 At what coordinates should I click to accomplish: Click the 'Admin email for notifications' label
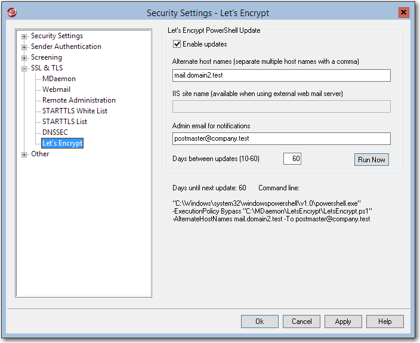click(211, 126)
